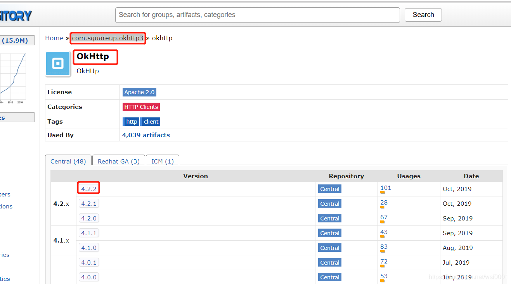This screenshot has height=284, width=511.
Task: Open the 28 usages link
Action: pyautogui.click(x=384, y=203)
